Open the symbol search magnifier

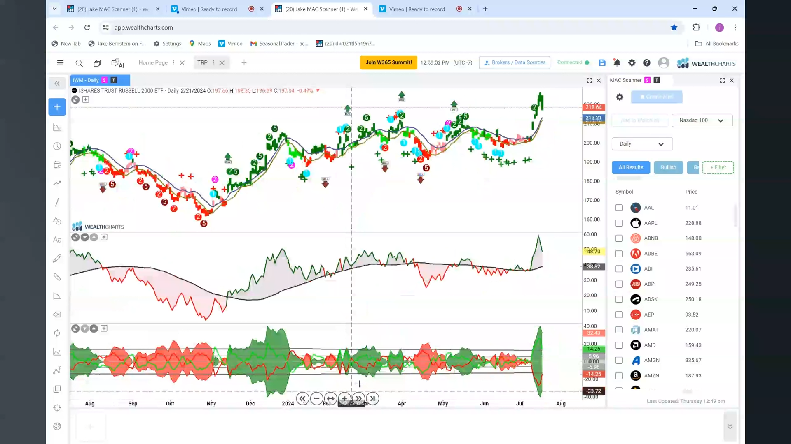pyautogui.click(x=79, y=63)
